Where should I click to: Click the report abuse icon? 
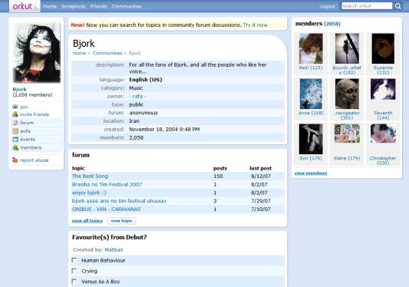[x=15, y=160]
